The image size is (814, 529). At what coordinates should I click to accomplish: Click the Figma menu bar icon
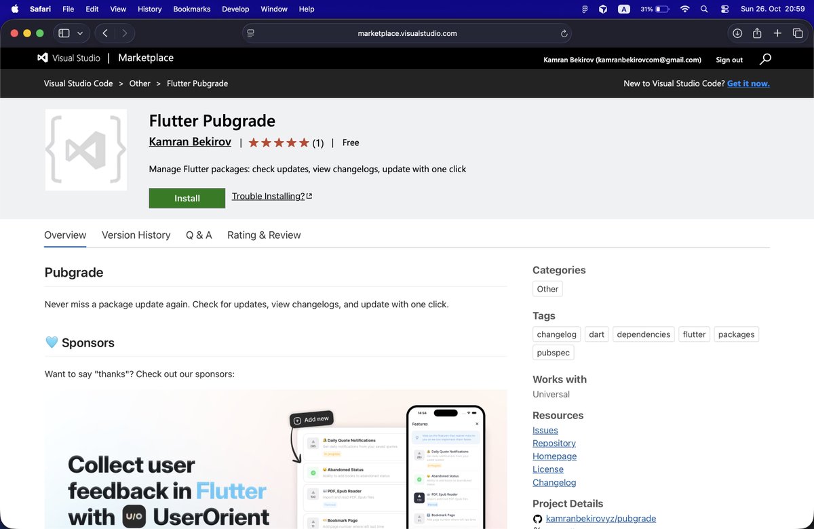(585, 9)
